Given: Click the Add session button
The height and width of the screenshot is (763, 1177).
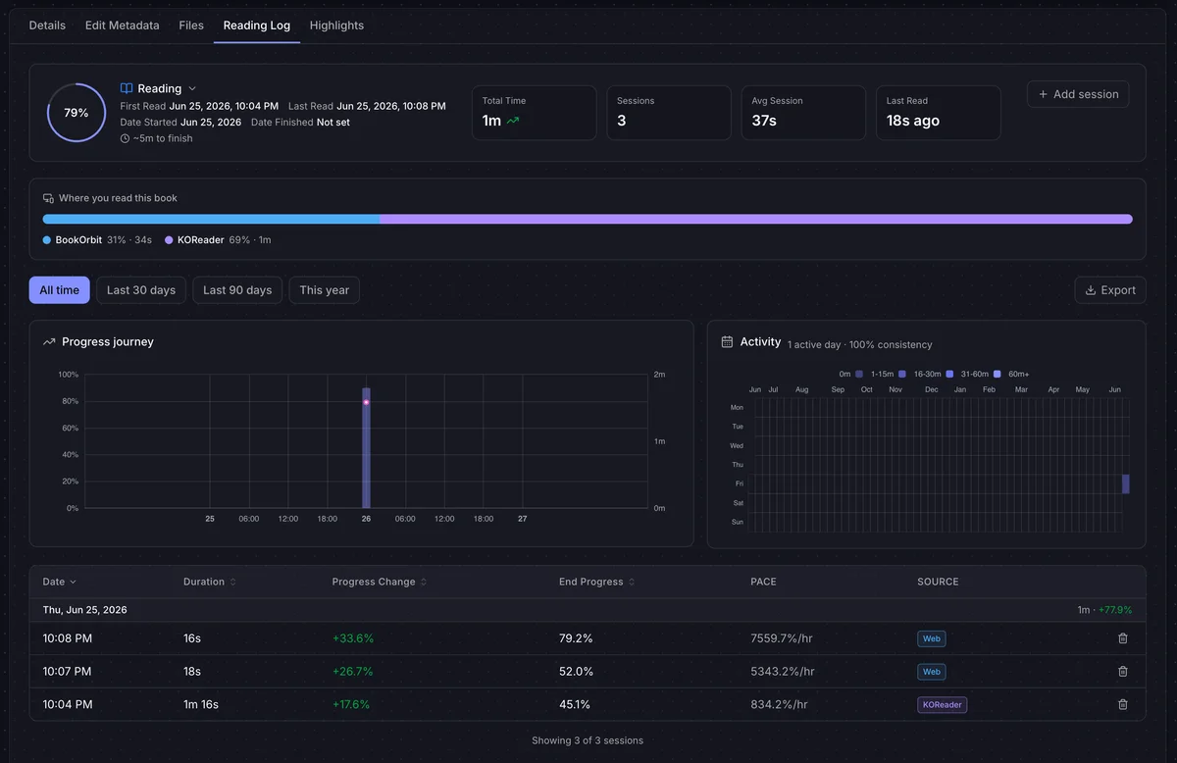Looking at the screenshot, I should [x=1078, y=94].
